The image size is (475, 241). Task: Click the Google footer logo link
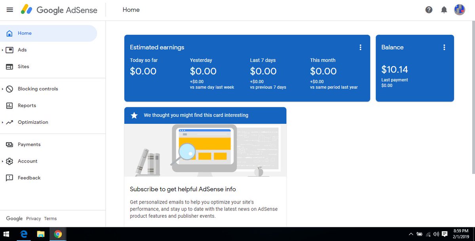tap(14, 219)
